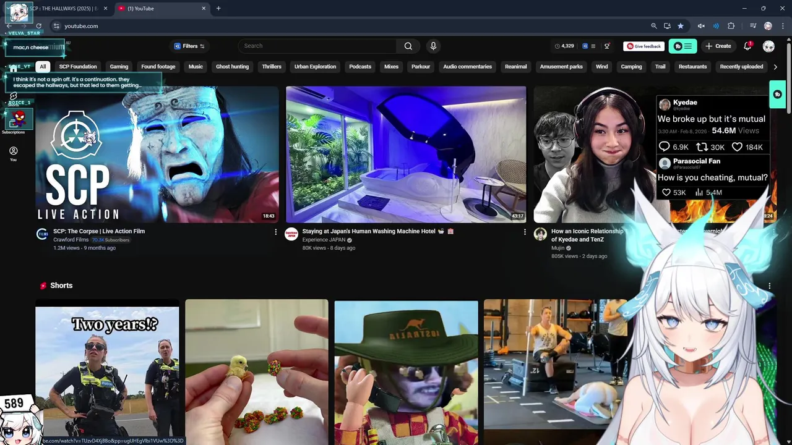Select the Podcasts chip

pyautogui.click(x=360, y=67)
